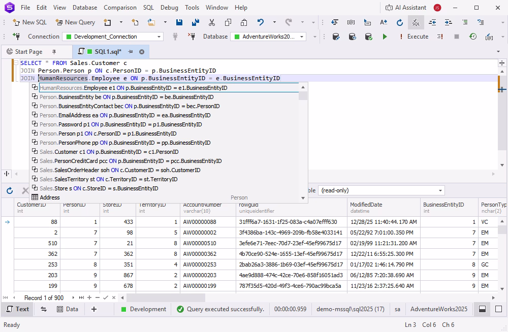Refresh the results grid data
Viewport: 508px width, 332px height.
tap(10, 190)
